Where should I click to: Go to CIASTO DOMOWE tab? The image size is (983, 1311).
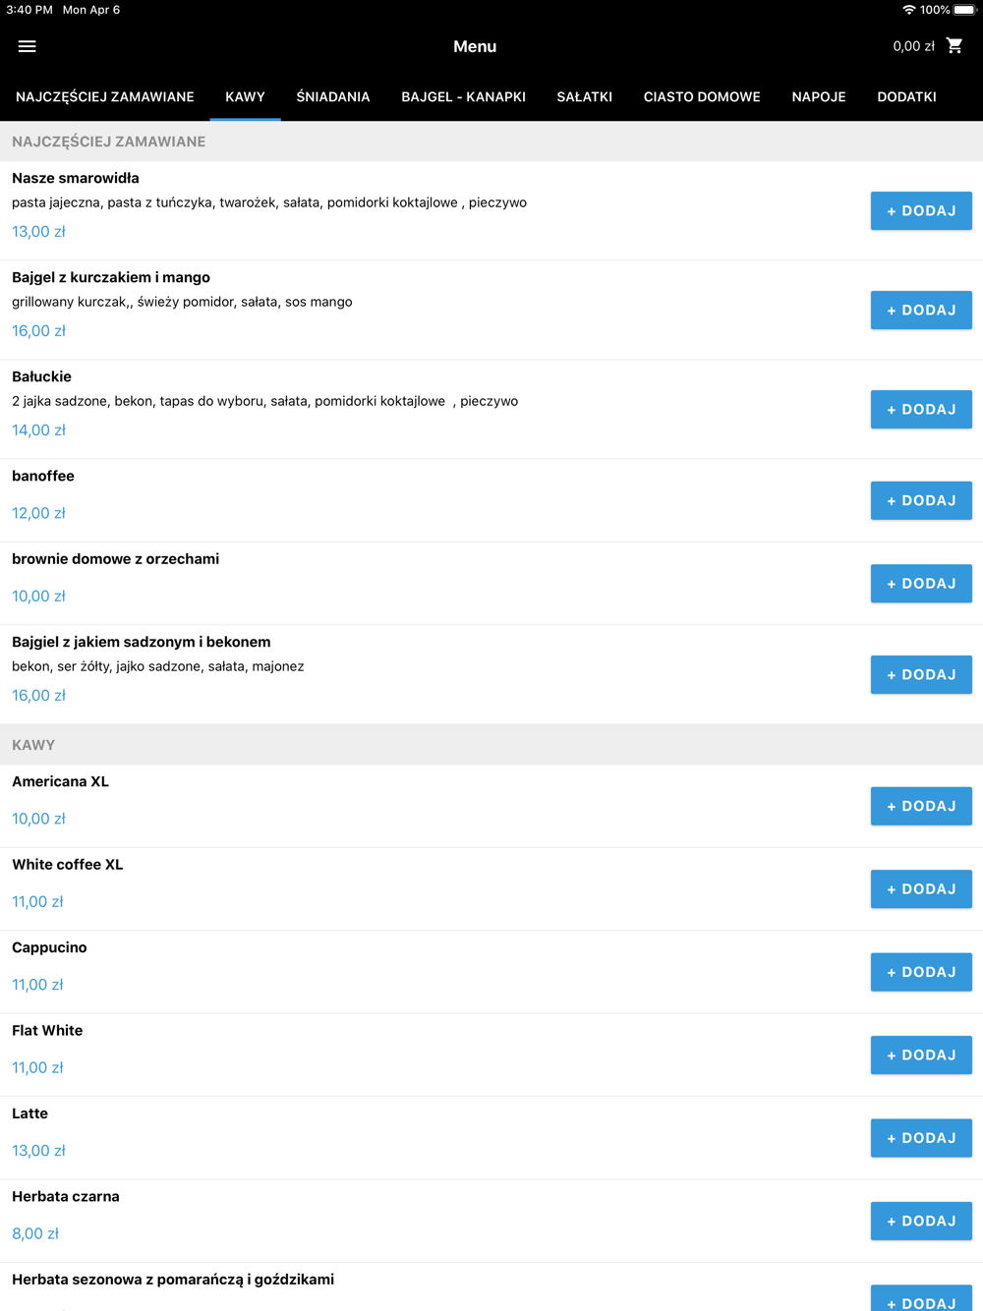click(x=702, y=97)
